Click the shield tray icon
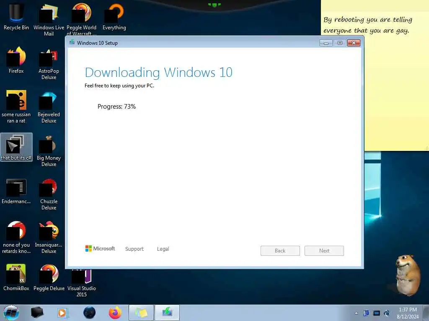This screenshot has width=429, height=321. (366, 313)
